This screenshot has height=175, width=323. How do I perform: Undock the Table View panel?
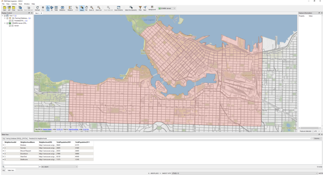coord(319,134)
